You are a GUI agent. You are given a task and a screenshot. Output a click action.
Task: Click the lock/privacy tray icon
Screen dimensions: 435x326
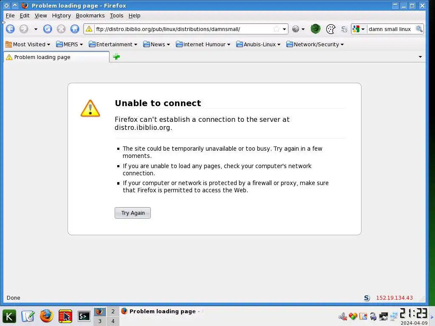[x=373, y=316]
